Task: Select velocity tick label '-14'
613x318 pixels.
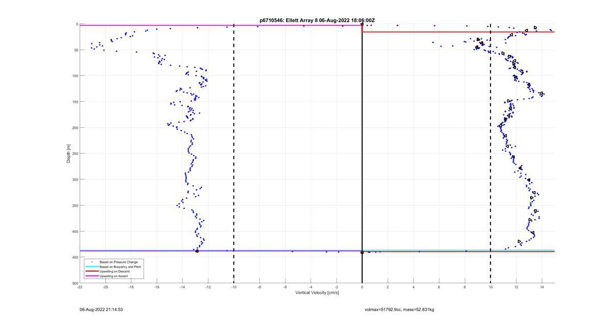Action: point(182,287)
